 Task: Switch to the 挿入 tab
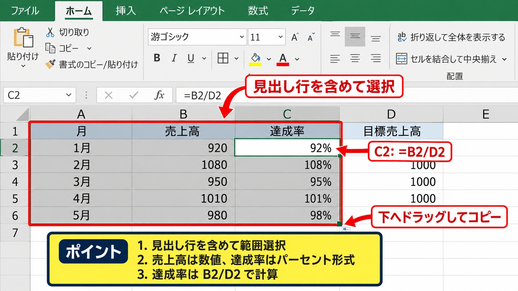point(126,11)
